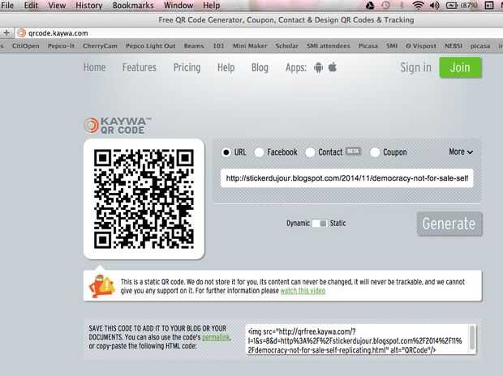This screenshot has height=376, width=503.
Task: Open the code's permalink link
Action: coord(216,337)
